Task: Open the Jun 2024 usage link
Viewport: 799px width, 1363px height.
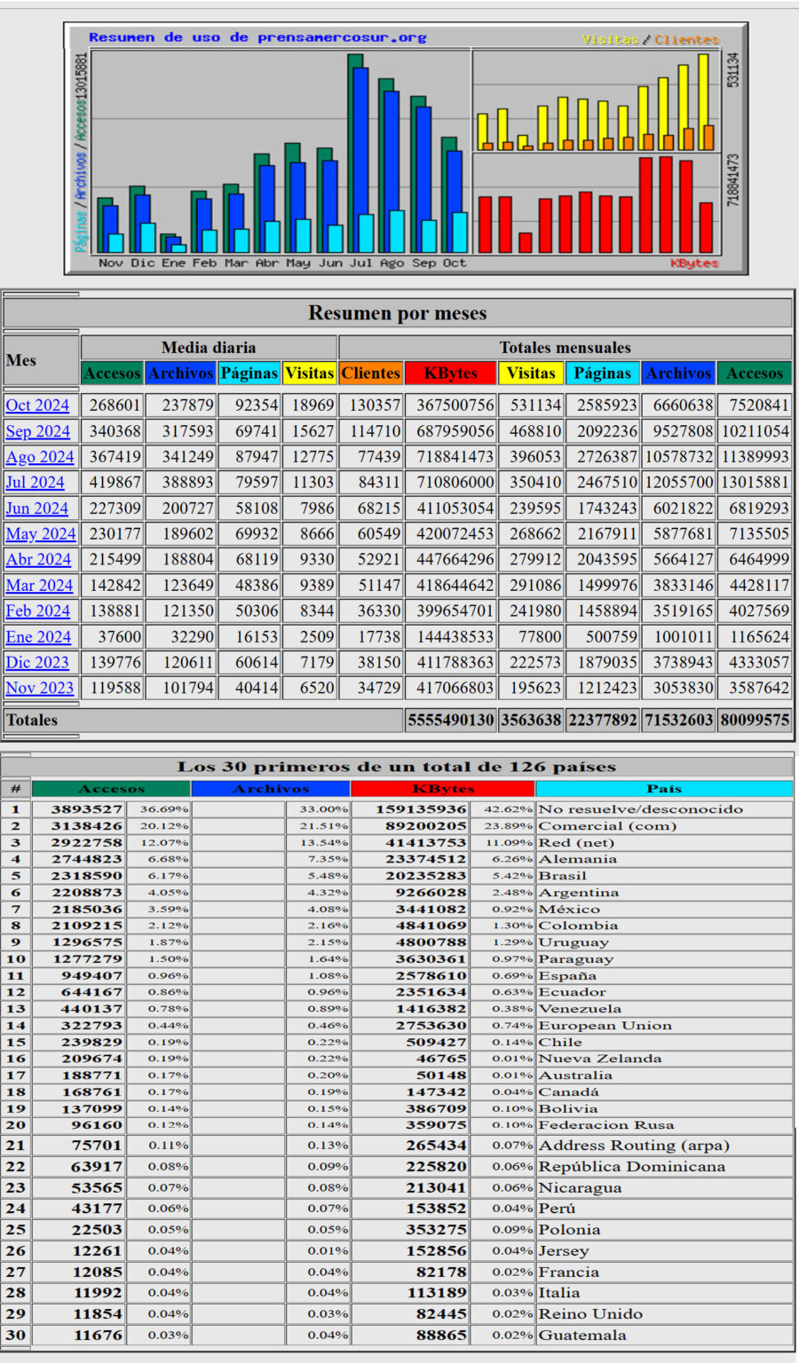Action: (36, 508)
